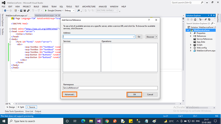Click the Windows Start button
Image resolution: width=221 pixels, height=124 pixels.
pyautogui.click(x=4, y=121)
